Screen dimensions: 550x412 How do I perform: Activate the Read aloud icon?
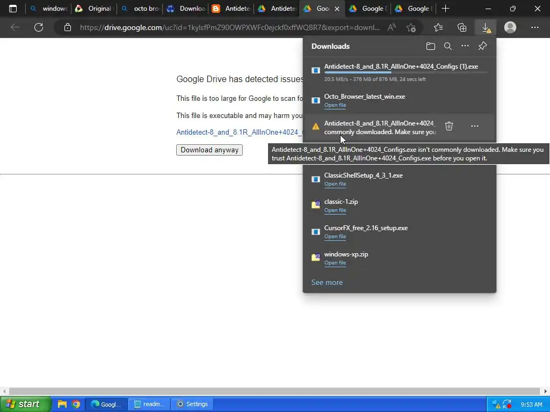[x=392, y=27]
